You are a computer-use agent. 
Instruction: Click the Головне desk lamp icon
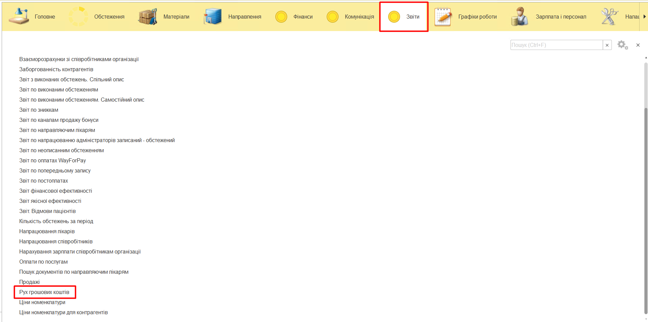tap(19, 17)
